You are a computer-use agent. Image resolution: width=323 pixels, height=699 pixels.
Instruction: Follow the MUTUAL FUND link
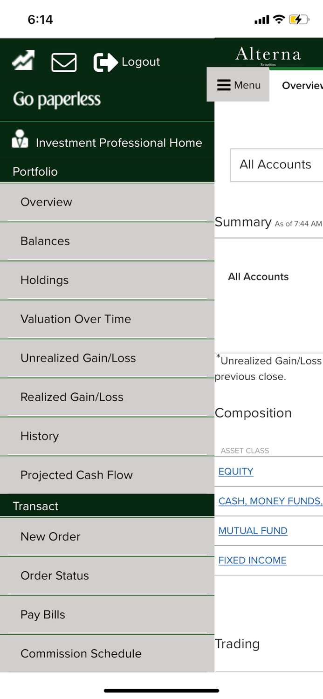coord(253,530)
